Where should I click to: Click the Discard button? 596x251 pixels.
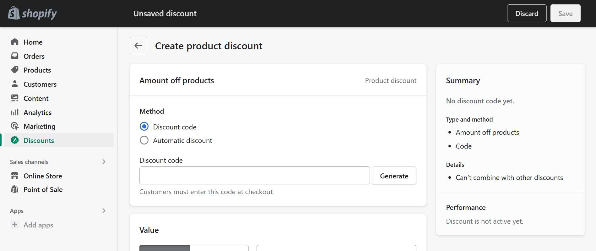[x=527, y=13]
